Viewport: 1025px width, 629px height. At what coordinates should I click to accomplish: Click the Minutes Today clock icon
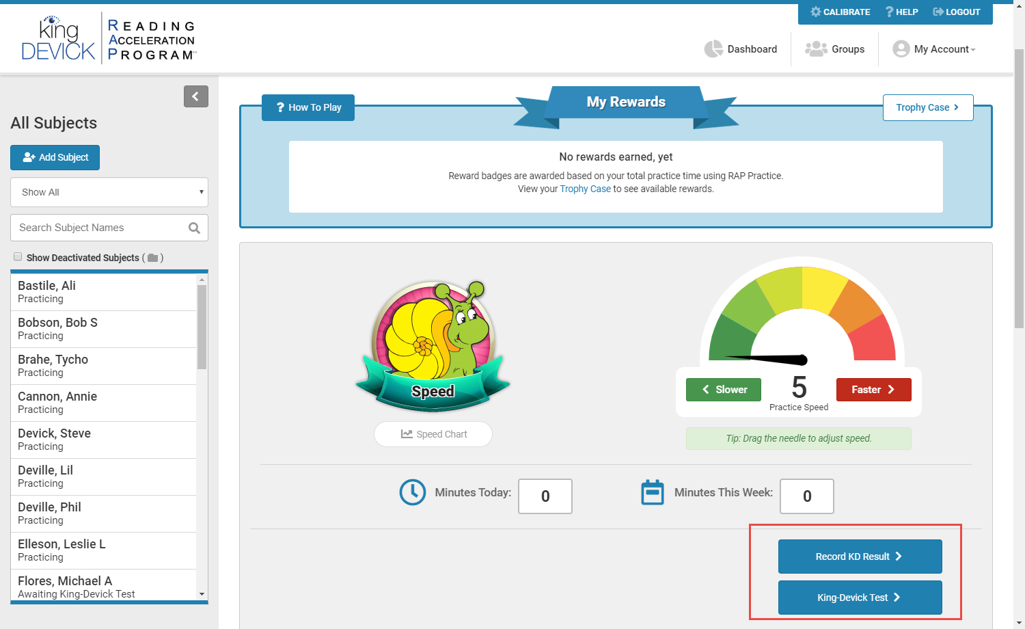click(x=413, y=492)
